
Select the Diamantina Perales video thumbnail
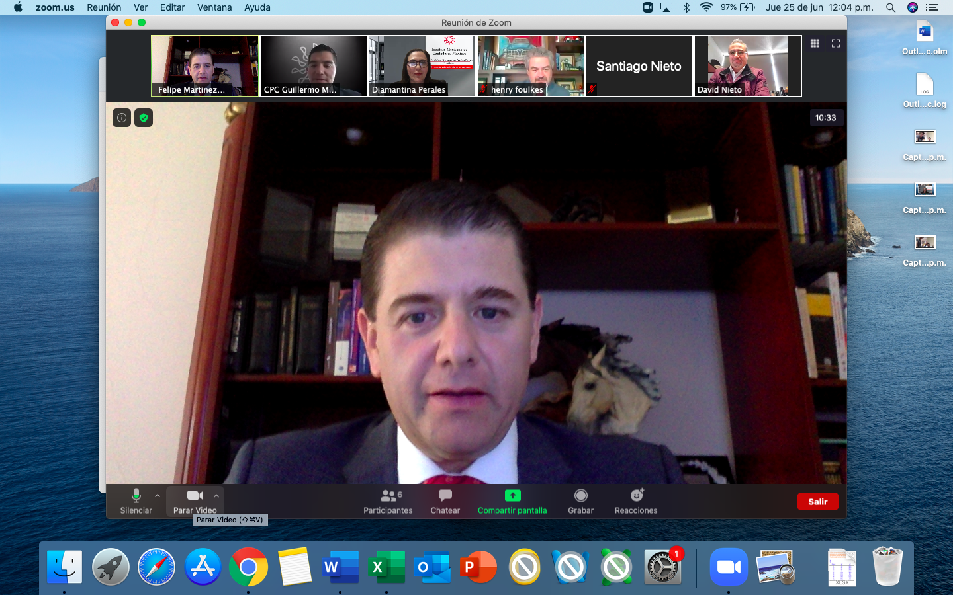422,66
